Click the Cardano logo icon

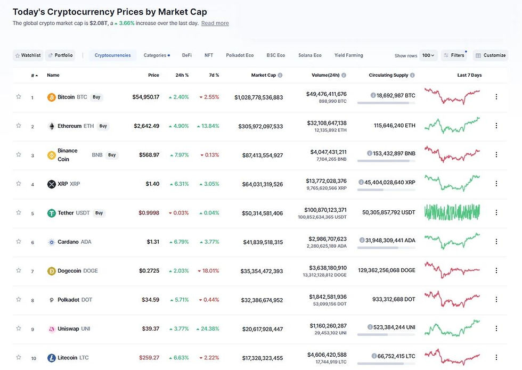tap(51, 242)
